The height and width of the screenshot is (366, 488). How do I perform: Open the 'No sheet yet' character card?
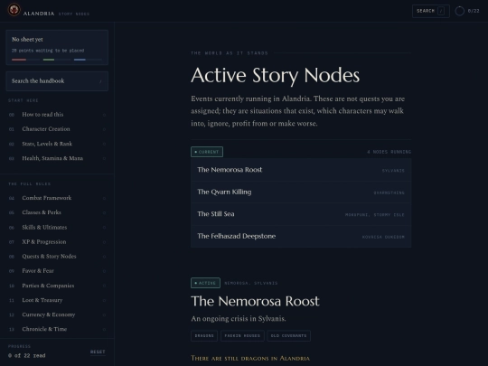tap(57, 47)
